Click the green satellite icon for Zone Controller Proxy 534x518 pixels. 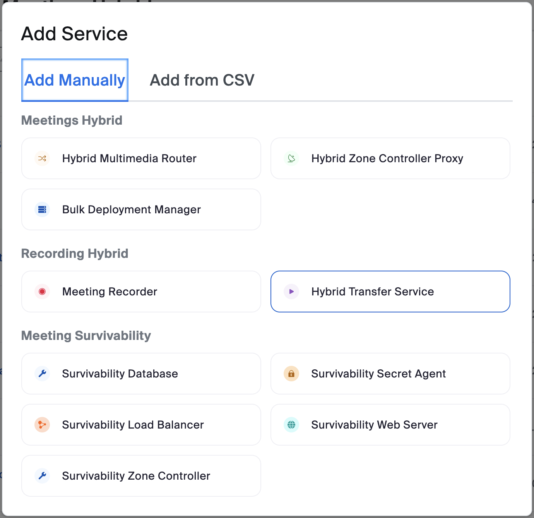[x=291, y=158]
